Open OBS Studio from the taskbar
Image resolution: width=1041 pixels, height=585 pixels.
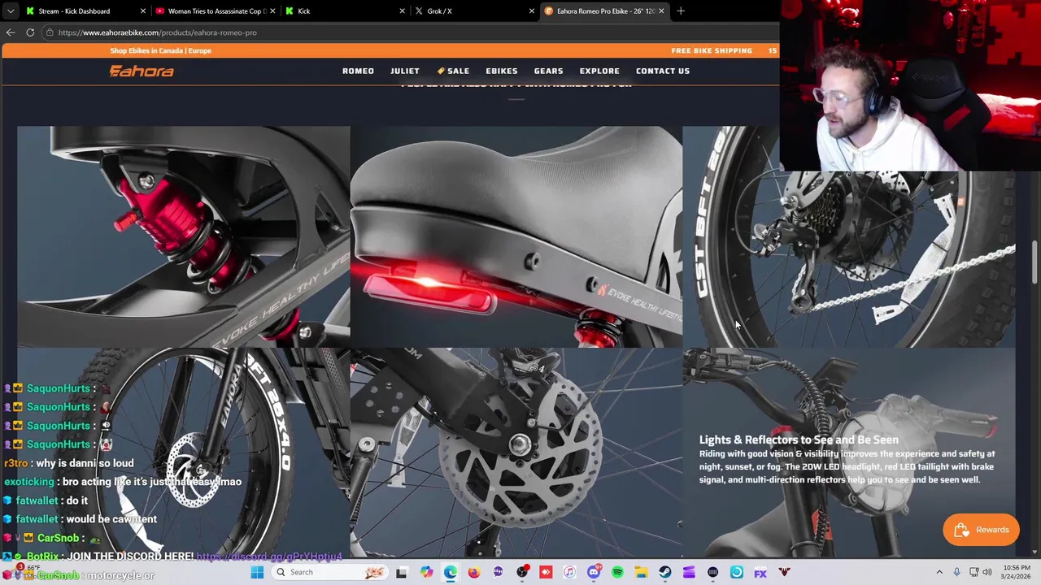(522, 572)
